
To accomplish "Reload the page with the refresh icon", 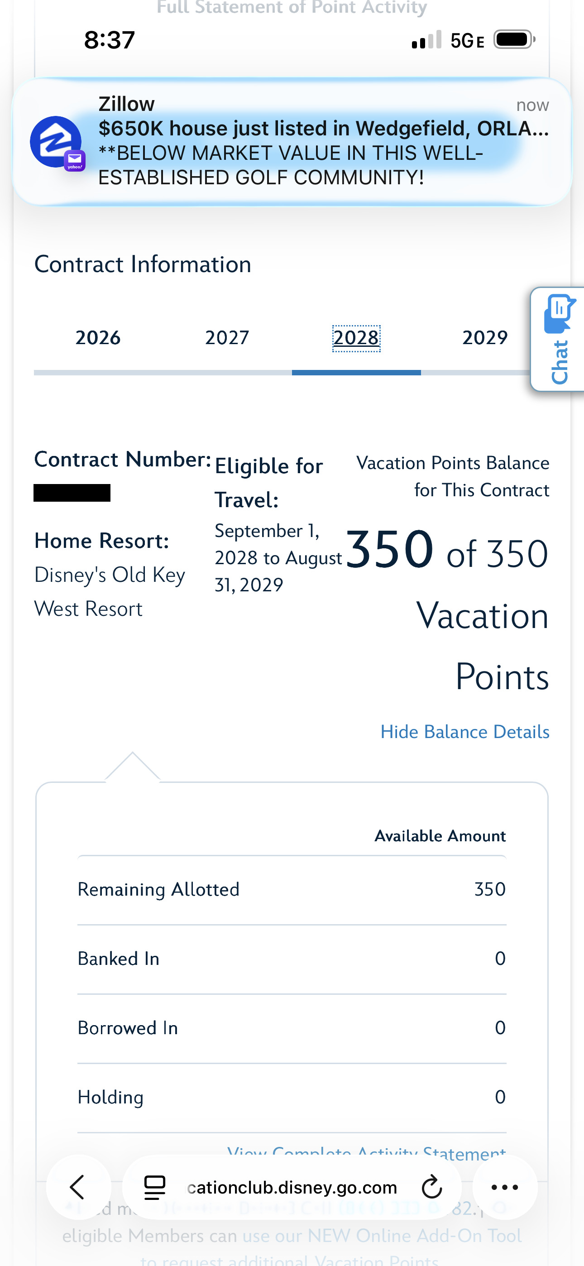I will (432, 1187).
